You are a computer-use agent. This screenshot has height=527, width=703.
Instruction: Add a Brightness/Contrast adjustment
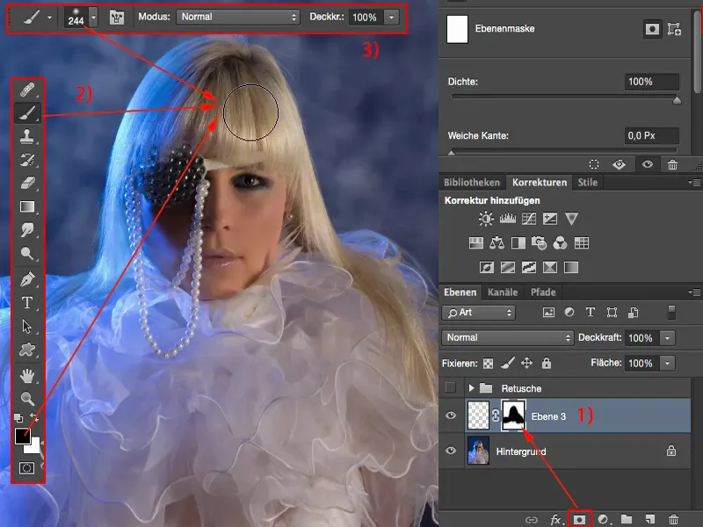pos(486,219)
